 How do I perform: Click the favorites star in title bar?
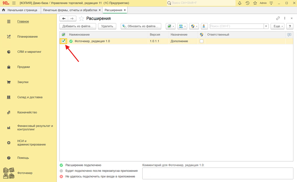coord(255,3)
